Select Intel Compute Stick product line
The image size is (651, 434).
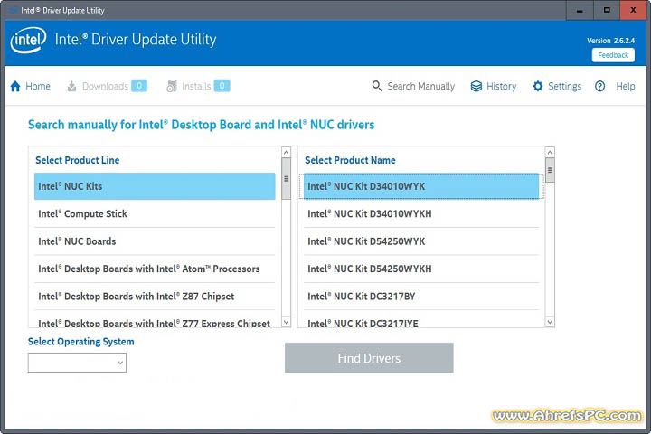(x=155, y=214)
